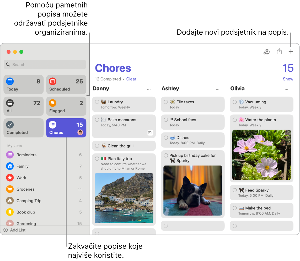
Task: Click the Plan Italy trip note text
Action: click(124, 166)
